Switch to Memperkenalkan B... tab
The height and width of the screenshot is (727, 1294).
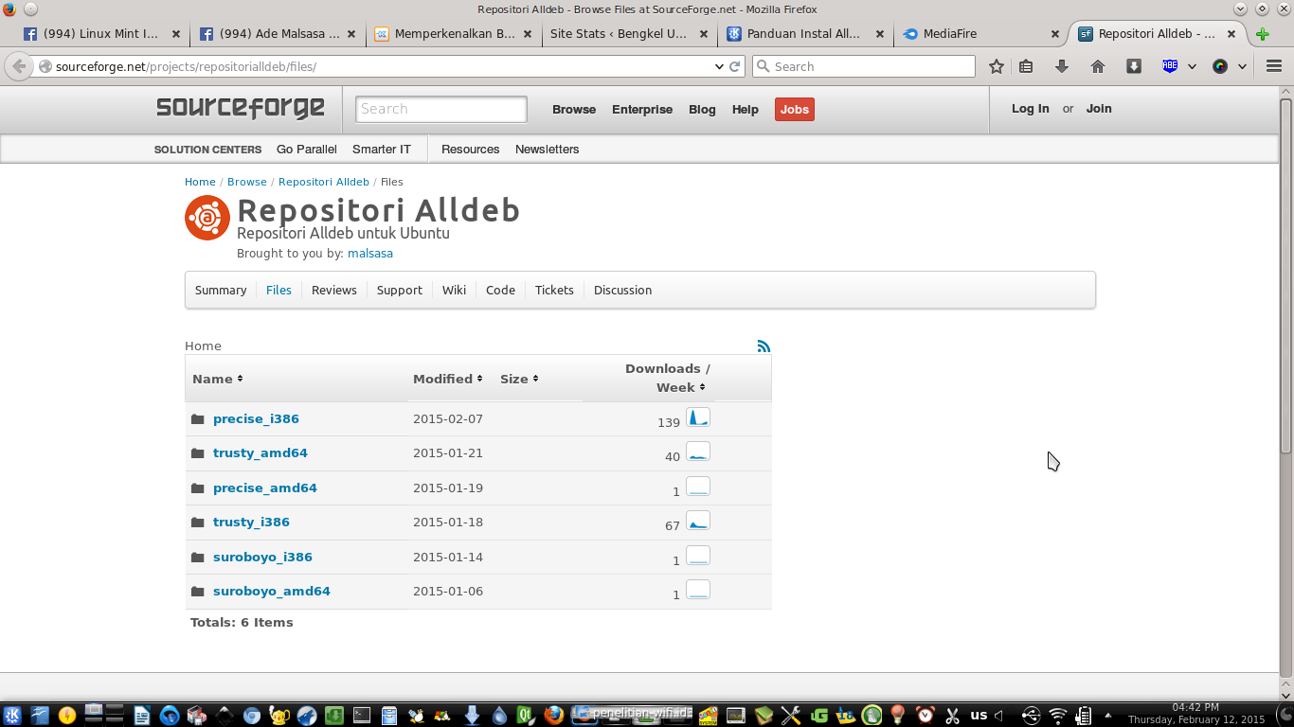[x=455, y=33]
